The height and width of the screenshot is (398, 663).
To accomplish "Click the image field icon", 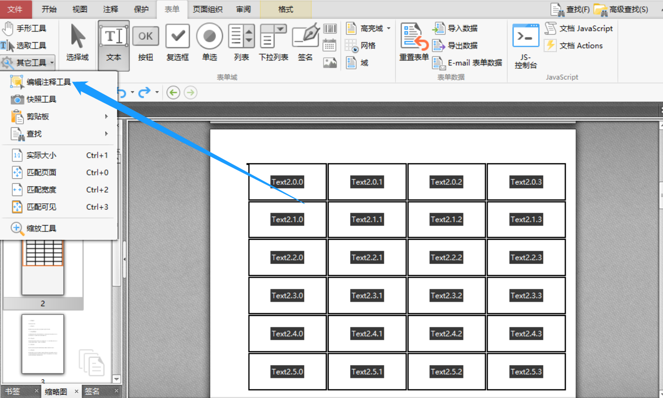I will (x=330, y=62).
